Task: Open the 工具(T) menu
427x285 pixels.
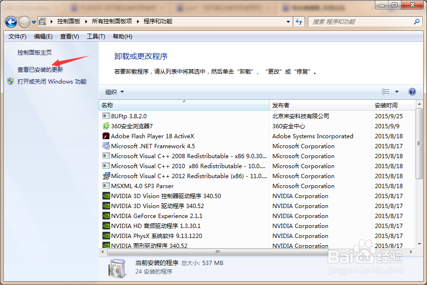Action: tap(96, 37)
